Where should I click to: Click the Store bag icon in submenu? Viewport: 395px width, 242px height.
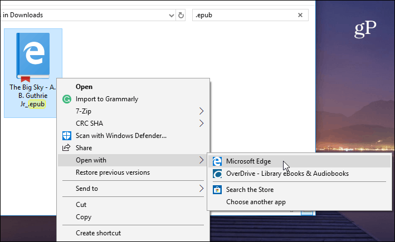217,189
